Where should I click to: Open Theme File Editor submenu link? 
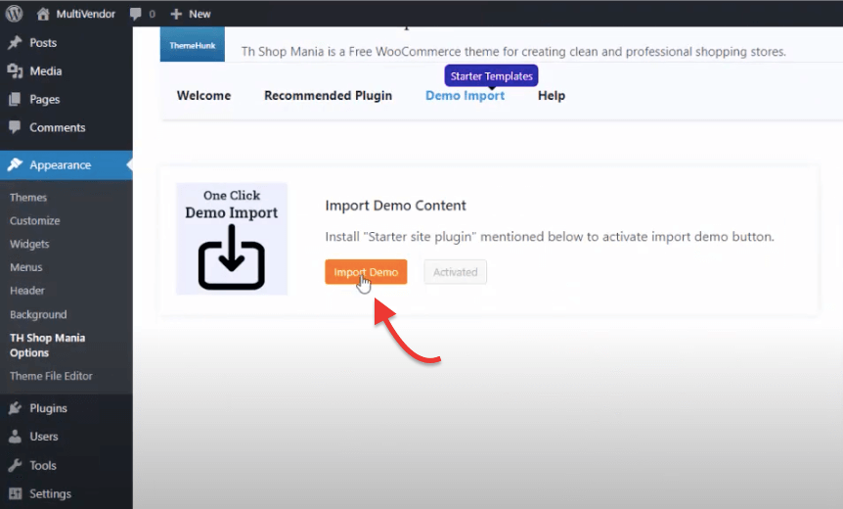pyautogui.click(x=51, y=376)
